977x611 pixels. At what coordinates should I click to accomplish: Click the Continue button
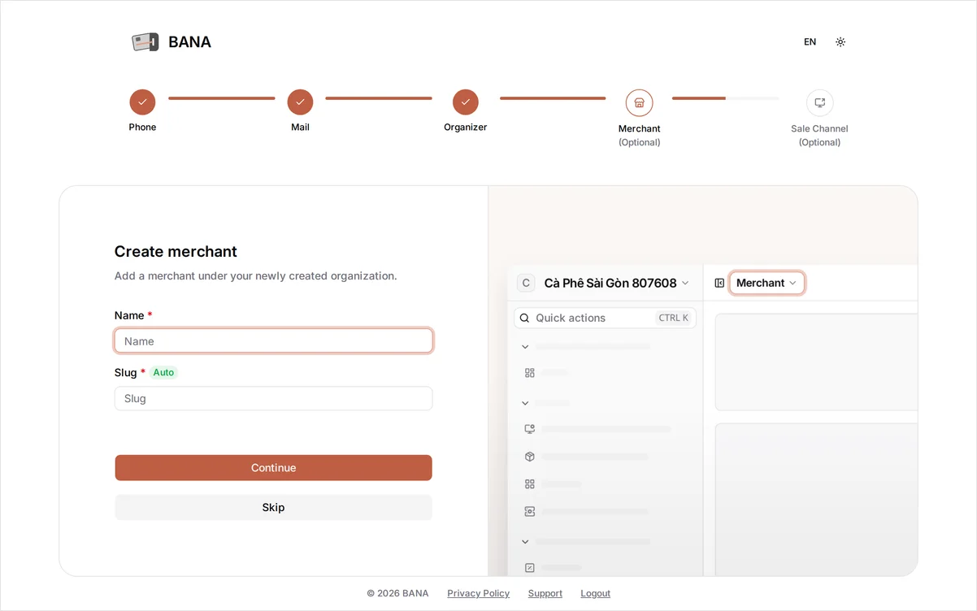coord(273,468)
